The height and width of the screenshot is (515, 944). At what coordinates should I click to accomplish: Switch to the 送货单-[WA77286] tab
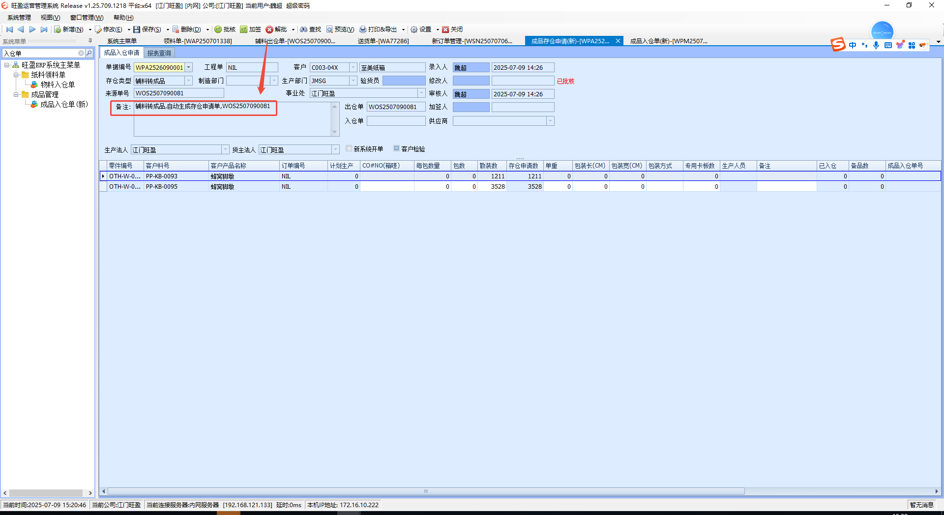click(383, 41)
